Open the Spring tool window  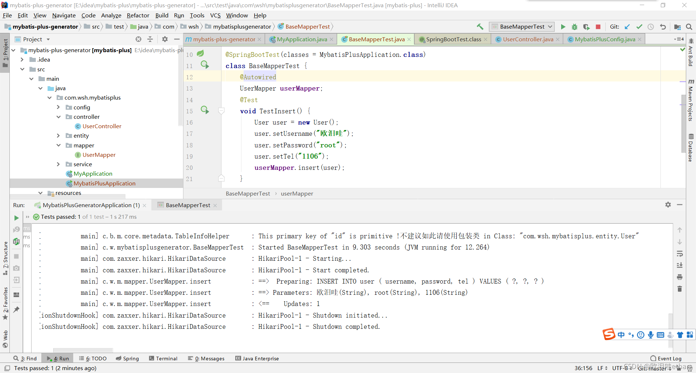point(127,358)
